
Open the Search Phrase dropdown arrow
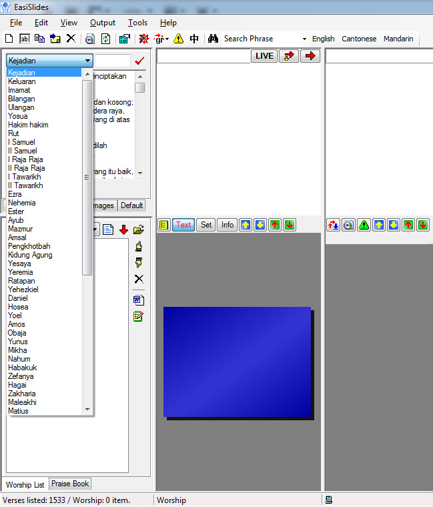tap(304, 39)
